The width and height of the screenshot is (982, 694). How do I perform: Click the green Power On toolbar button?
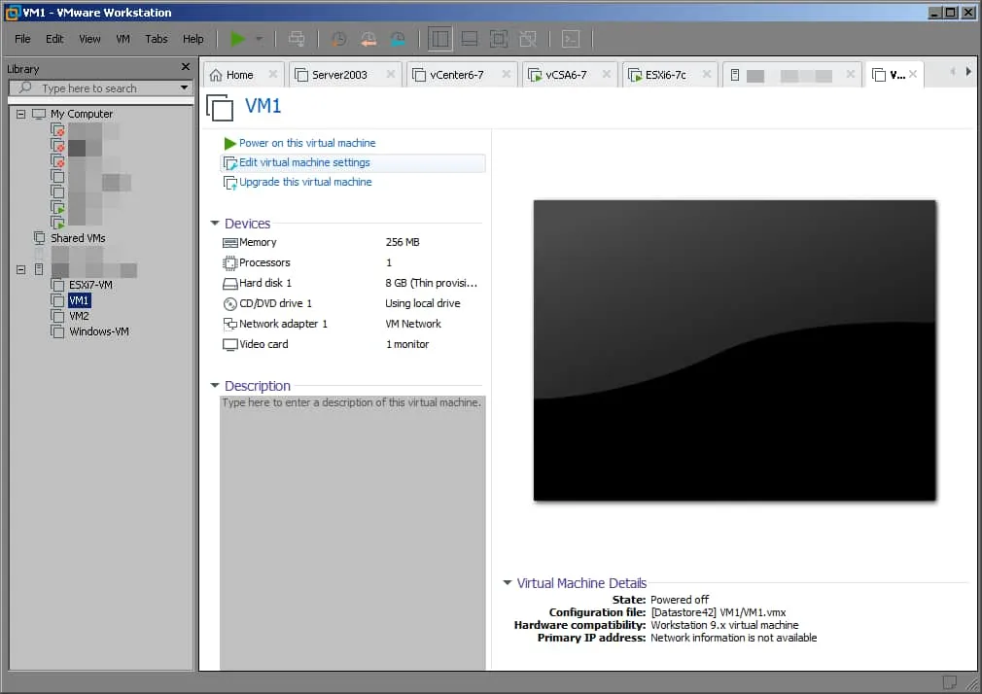pyautogui.click(x=237, y=39)
